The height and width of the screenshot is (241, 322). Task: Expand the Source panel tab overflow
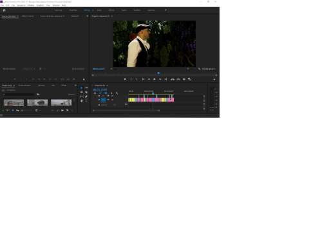point(87,16)
